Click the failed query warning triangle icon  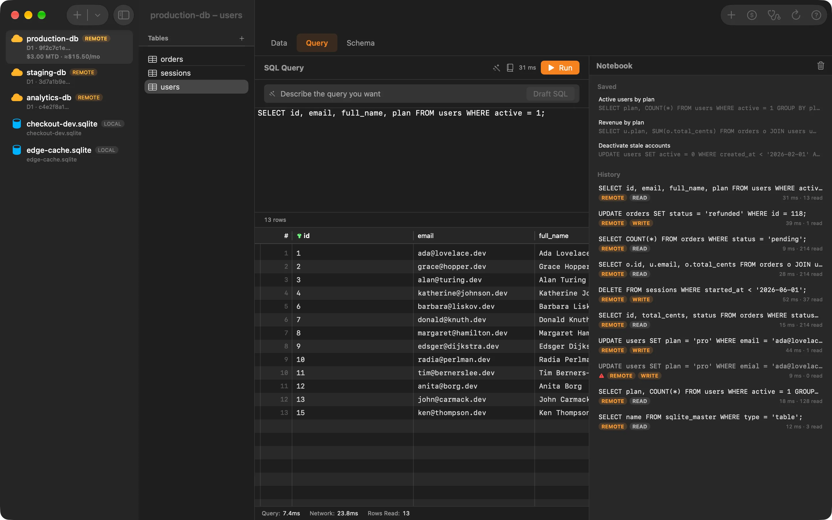[x=601, y=376]
